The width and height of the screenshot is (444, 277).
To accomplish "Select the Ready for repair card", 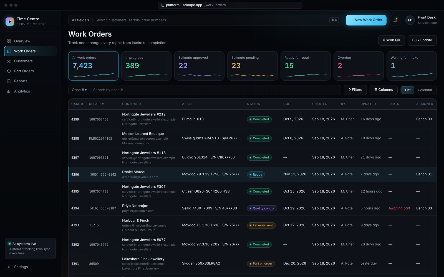I will (x=306, y=66).
